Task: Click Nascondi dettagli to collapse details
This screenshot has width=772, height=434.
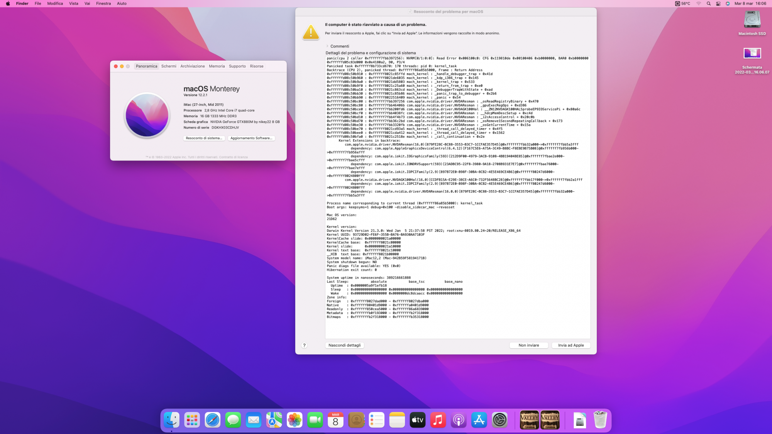Action: [x=344, y=345]
